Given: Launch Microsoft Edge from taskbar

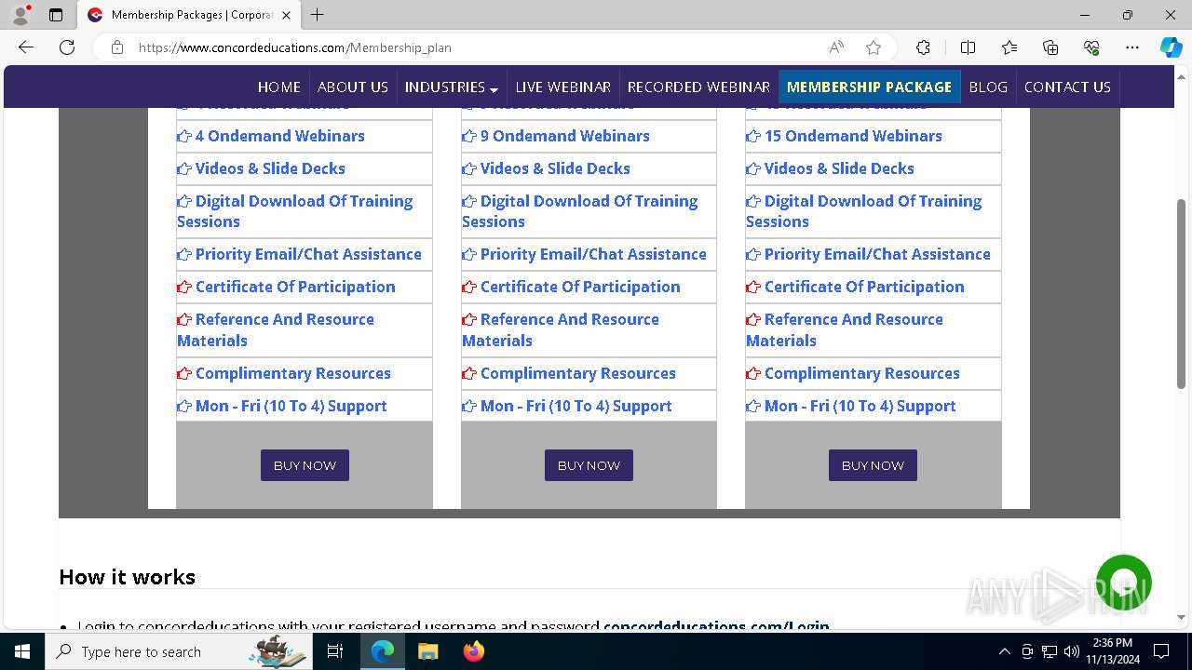Looking at the screenshot, I should pyautogui.click(x=383, y=651).
